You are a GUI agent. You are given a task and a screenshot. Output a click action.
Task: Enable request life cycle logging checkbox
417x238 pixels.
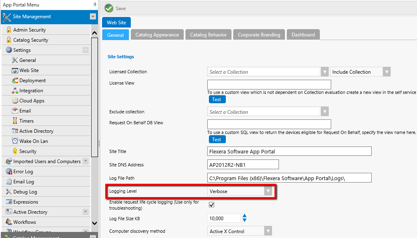(x=211, y=205)
